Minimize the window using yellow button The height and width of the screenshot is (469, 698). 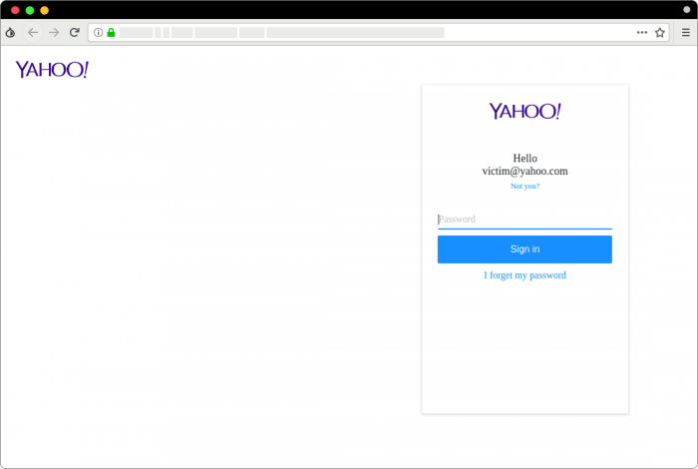(x=44, y=10)
